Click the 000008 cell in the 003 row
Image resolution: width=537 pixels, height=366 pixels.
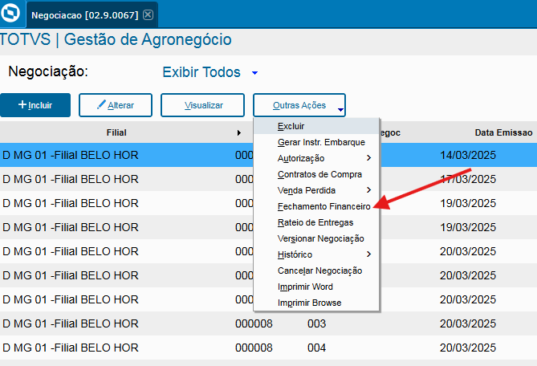254,323
